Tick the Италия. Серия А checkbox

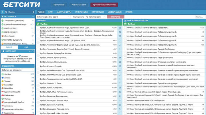point(38,66)
